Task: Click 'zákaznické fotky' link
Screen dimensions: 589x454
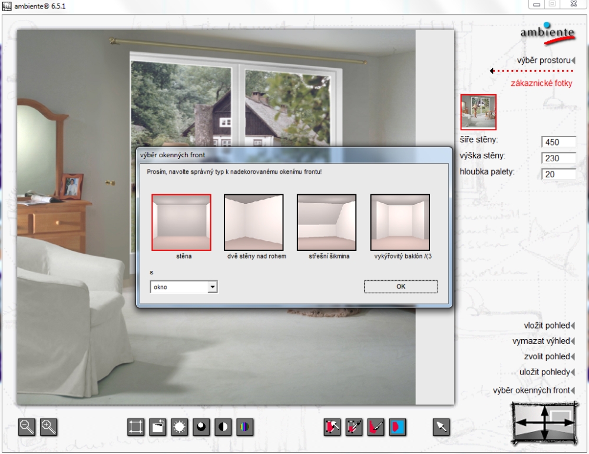Action: click(541, 83)
